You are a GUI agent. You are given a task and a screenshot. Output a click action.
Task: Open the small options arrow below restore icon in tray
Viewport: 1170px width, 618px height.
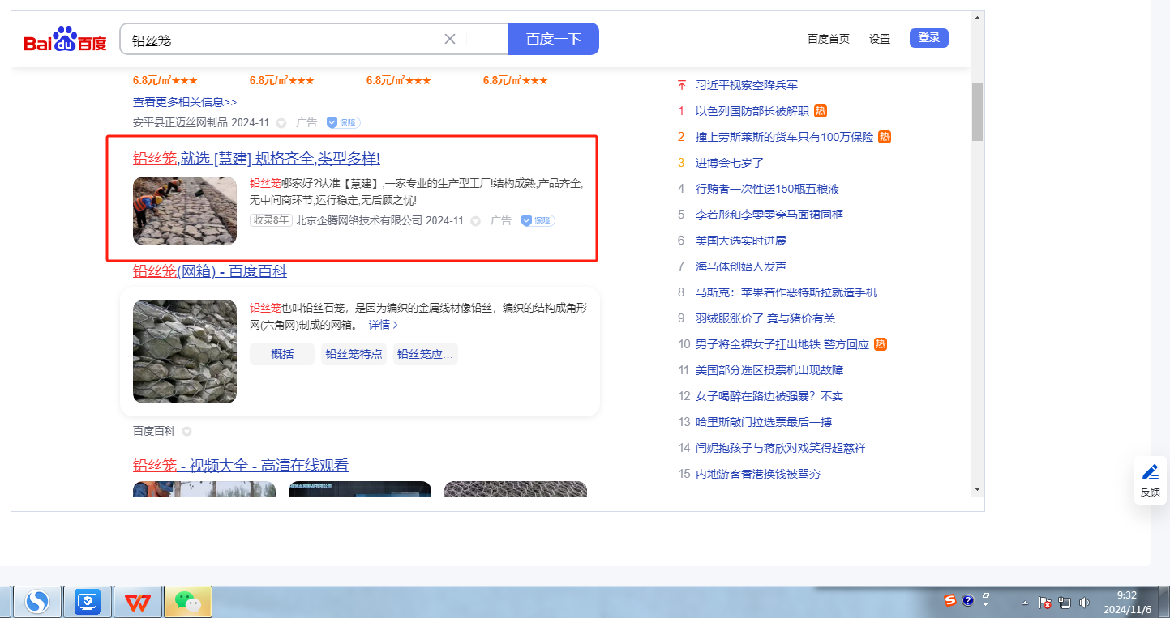coord(986,605)
